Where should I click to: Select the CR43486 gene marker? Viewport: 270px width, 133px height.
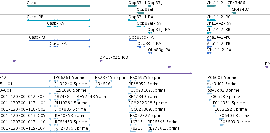click(228, 6)
